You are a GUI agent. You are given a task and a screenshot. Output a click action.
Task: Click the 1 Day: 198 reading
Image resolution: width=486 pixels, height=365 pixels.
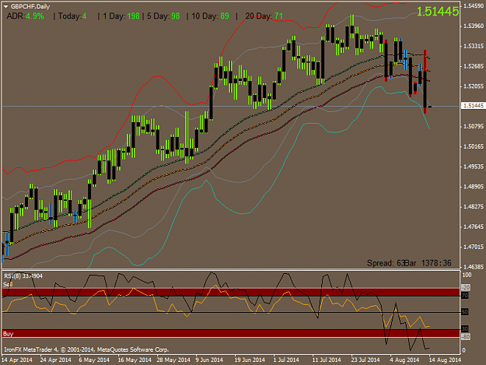[x=121, y=16]
